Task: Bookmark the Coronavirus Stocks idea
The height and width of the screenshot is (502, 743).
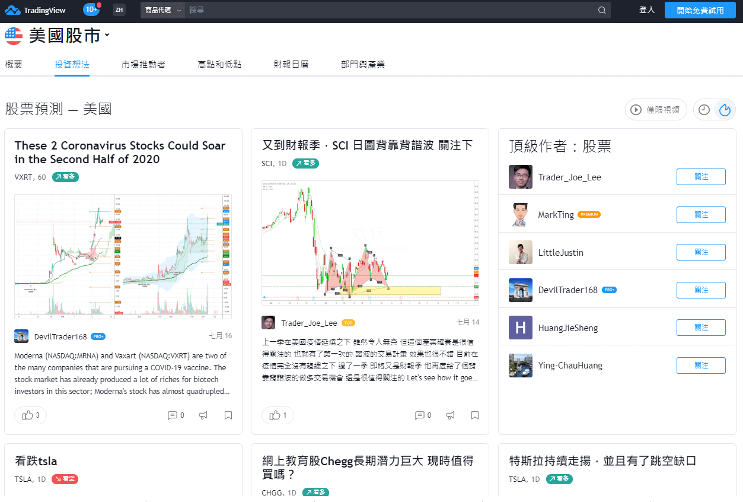Action: coord(228,415)
